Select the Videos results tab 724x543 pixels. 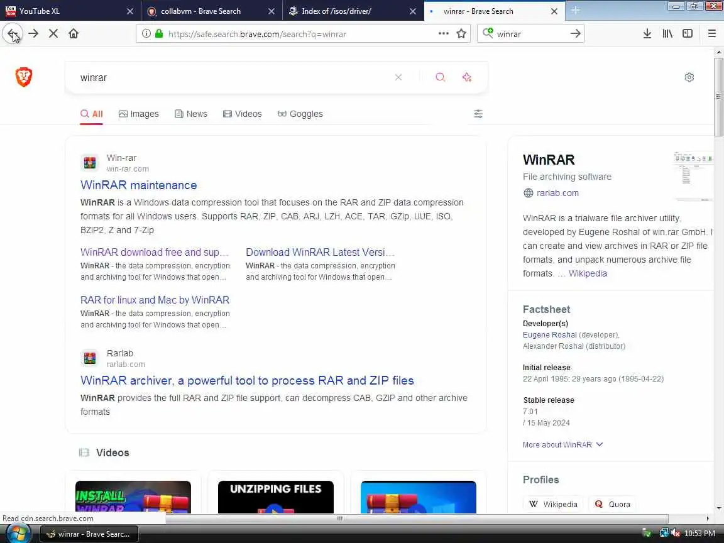click(x=242, y=114)
